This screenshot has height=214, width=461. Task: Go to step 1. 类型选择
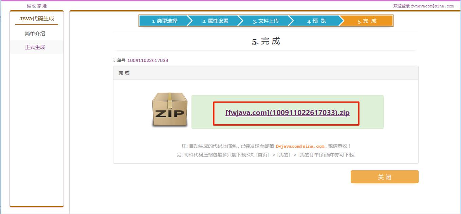[x=165, y=21]
